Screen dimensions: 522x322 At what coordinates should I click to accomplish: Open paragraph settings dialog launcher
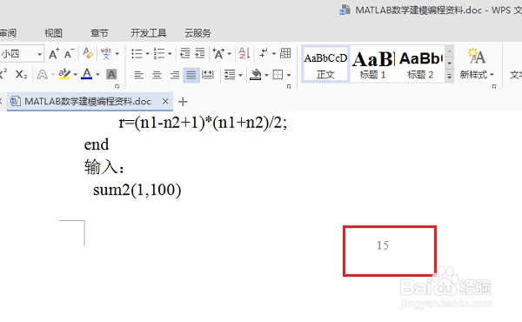click(x=289, y=86)
